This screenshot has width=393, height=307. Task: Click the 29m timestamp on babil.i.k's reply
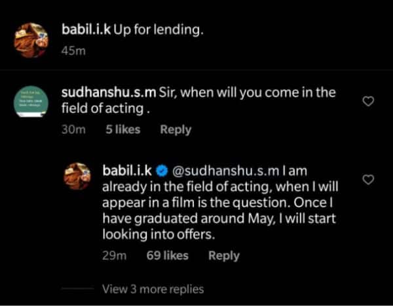click(x=115, y=256)
